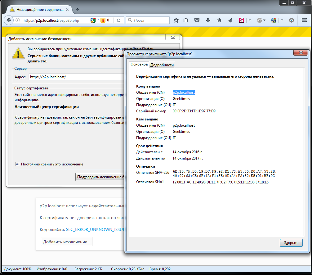Click the red S extension icon
The width and height of the screenshot is (312, 275).
pyautogui.click(x=241, y=20)
